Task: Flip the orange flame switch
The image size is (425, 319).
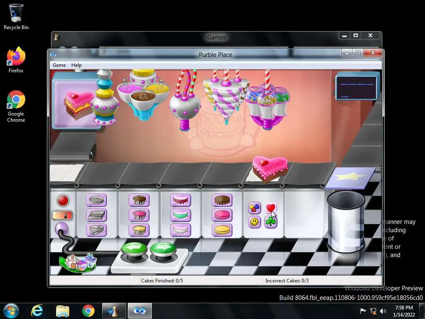Action: (x=62, y=215)
